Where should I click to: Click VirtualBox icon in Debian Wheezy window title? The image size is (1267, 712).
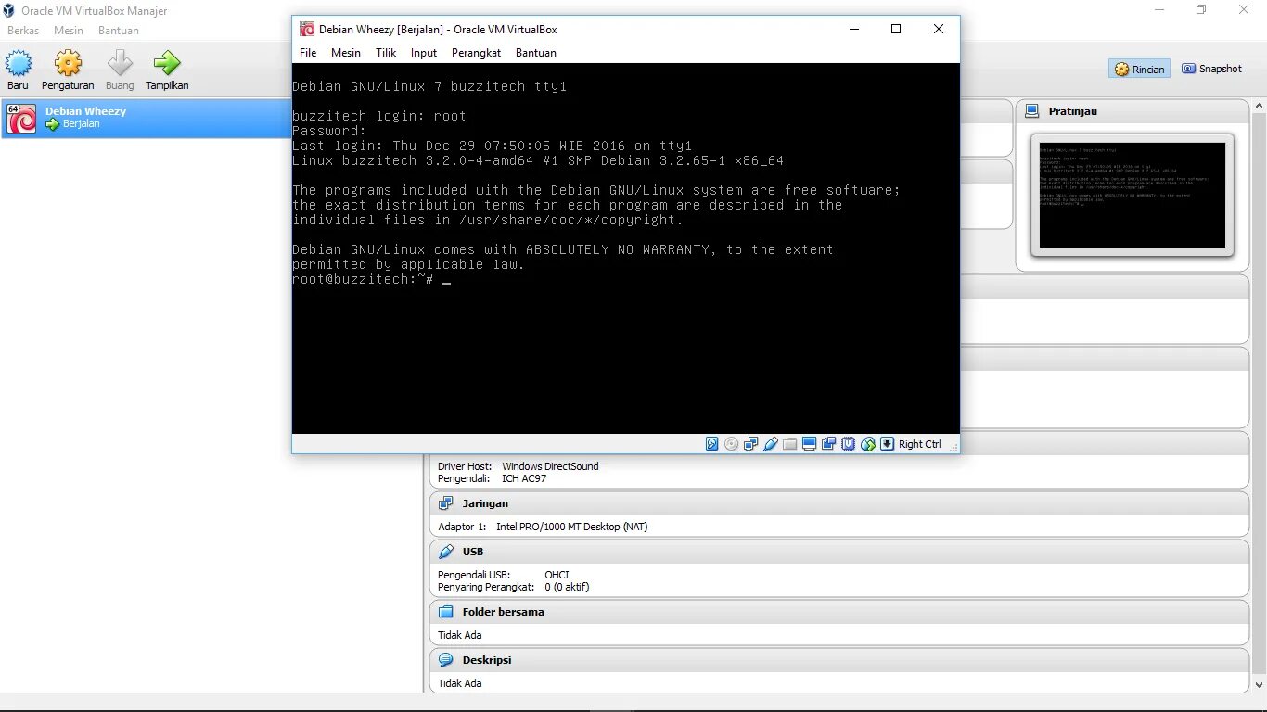[x=306, y=29]
